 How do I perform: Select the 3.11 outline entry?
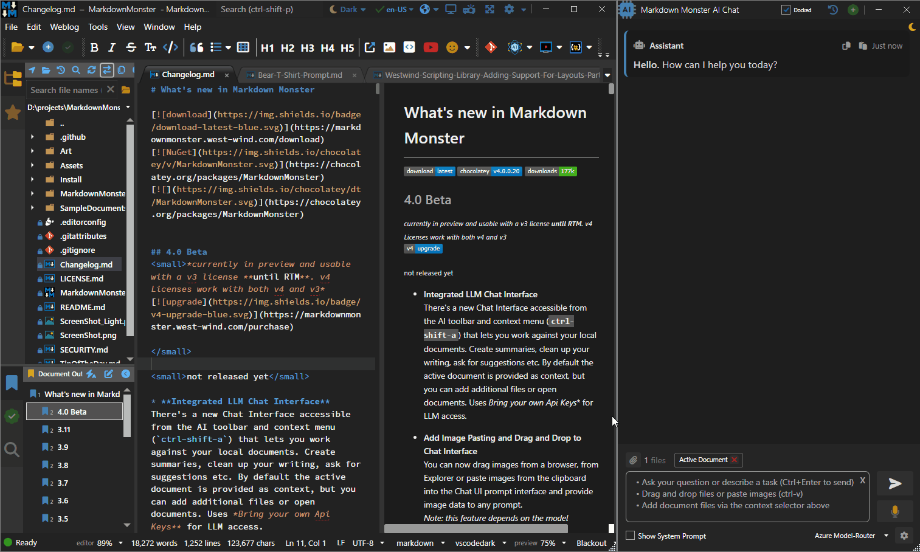coord(64,429)
